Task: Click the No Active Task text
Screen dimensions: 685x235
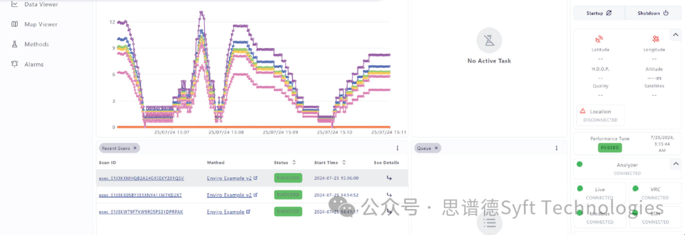Action: click(489, 61)
